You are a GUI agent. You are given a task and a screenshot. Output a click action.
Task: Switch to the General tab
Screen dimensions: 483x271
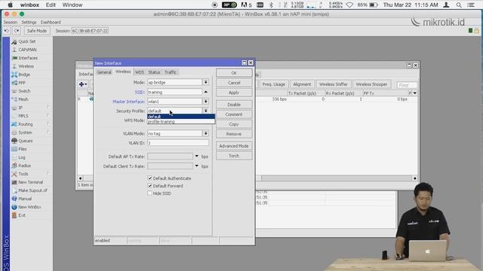pos(104,72)
